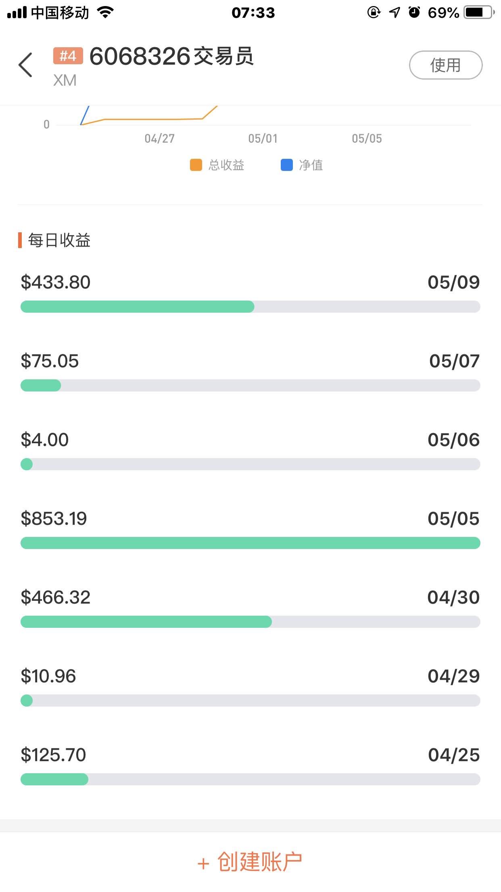Tap the WiFi status icon
This screenshot has height=892, width=501.
click(106, 13)
